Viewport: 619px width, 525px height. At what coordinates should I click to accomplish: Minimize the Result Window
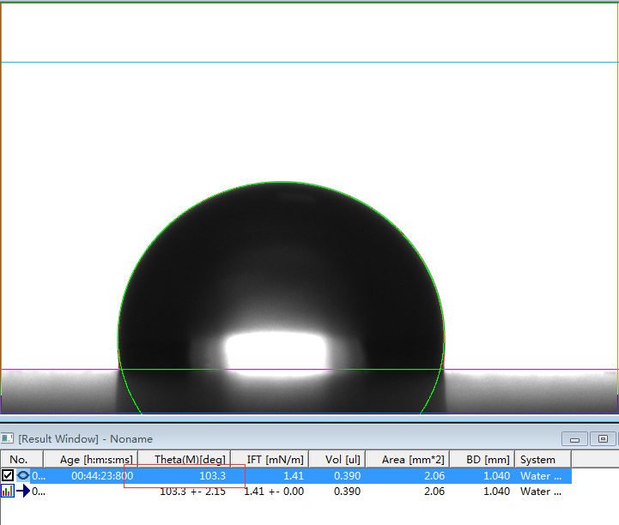(x=574, y=438)
